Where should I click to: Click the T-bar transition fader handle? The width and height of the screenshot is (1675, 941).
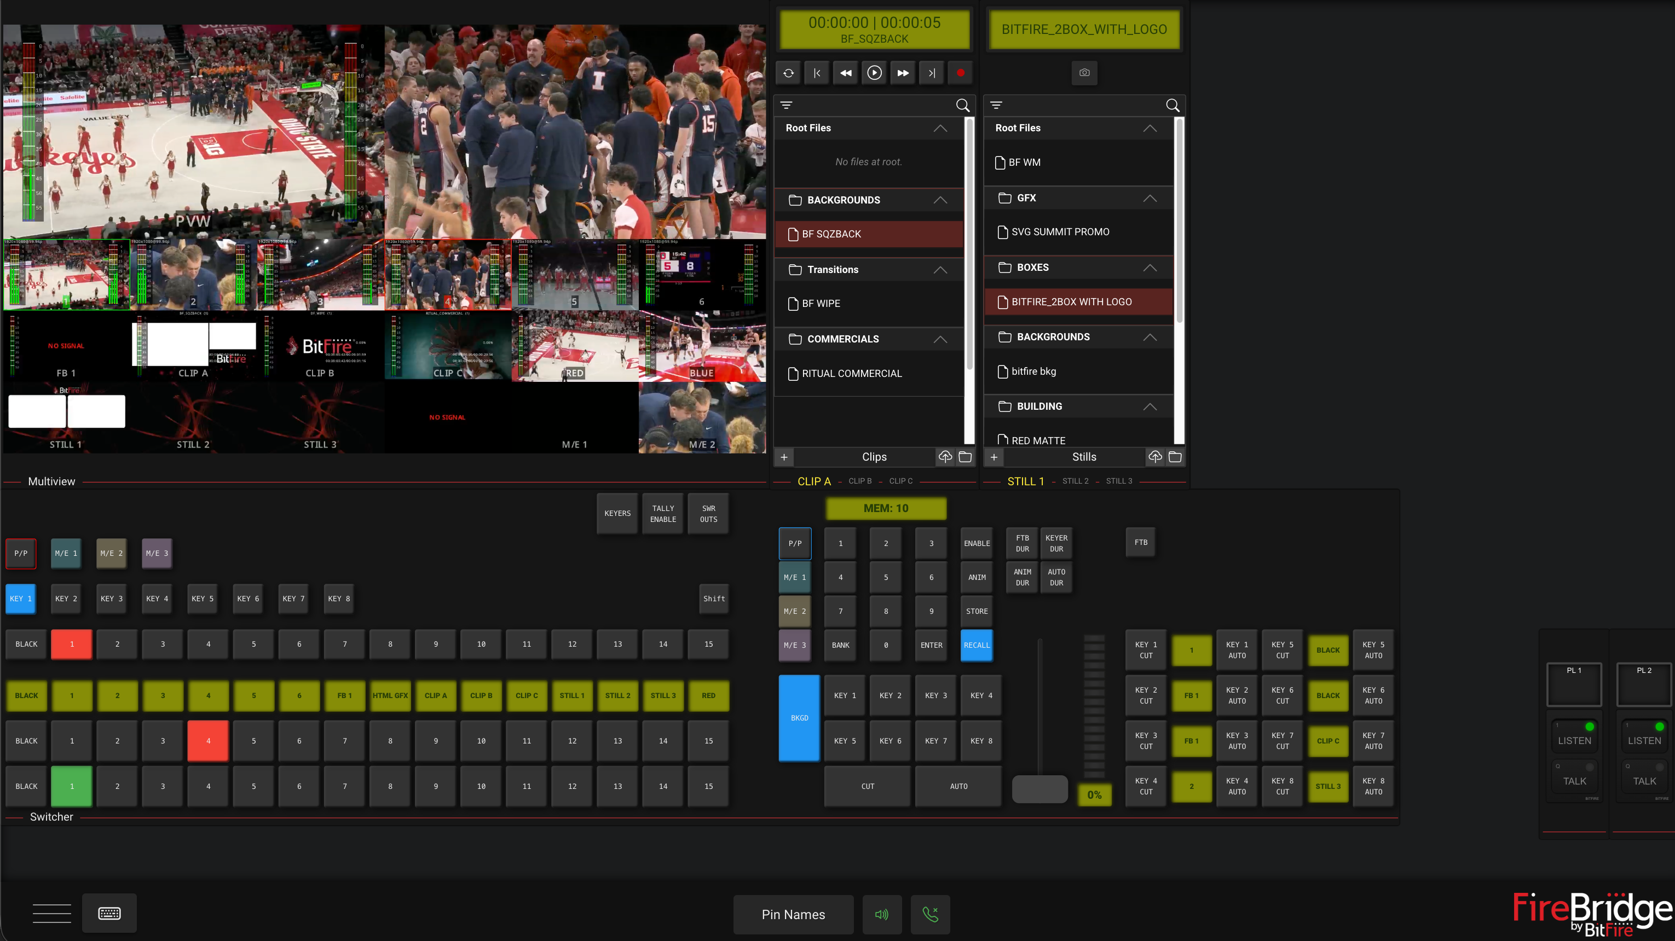pos(1039,789)
